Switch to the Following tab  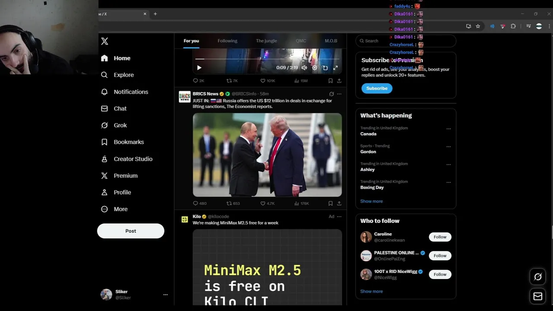tap(227, 41)
